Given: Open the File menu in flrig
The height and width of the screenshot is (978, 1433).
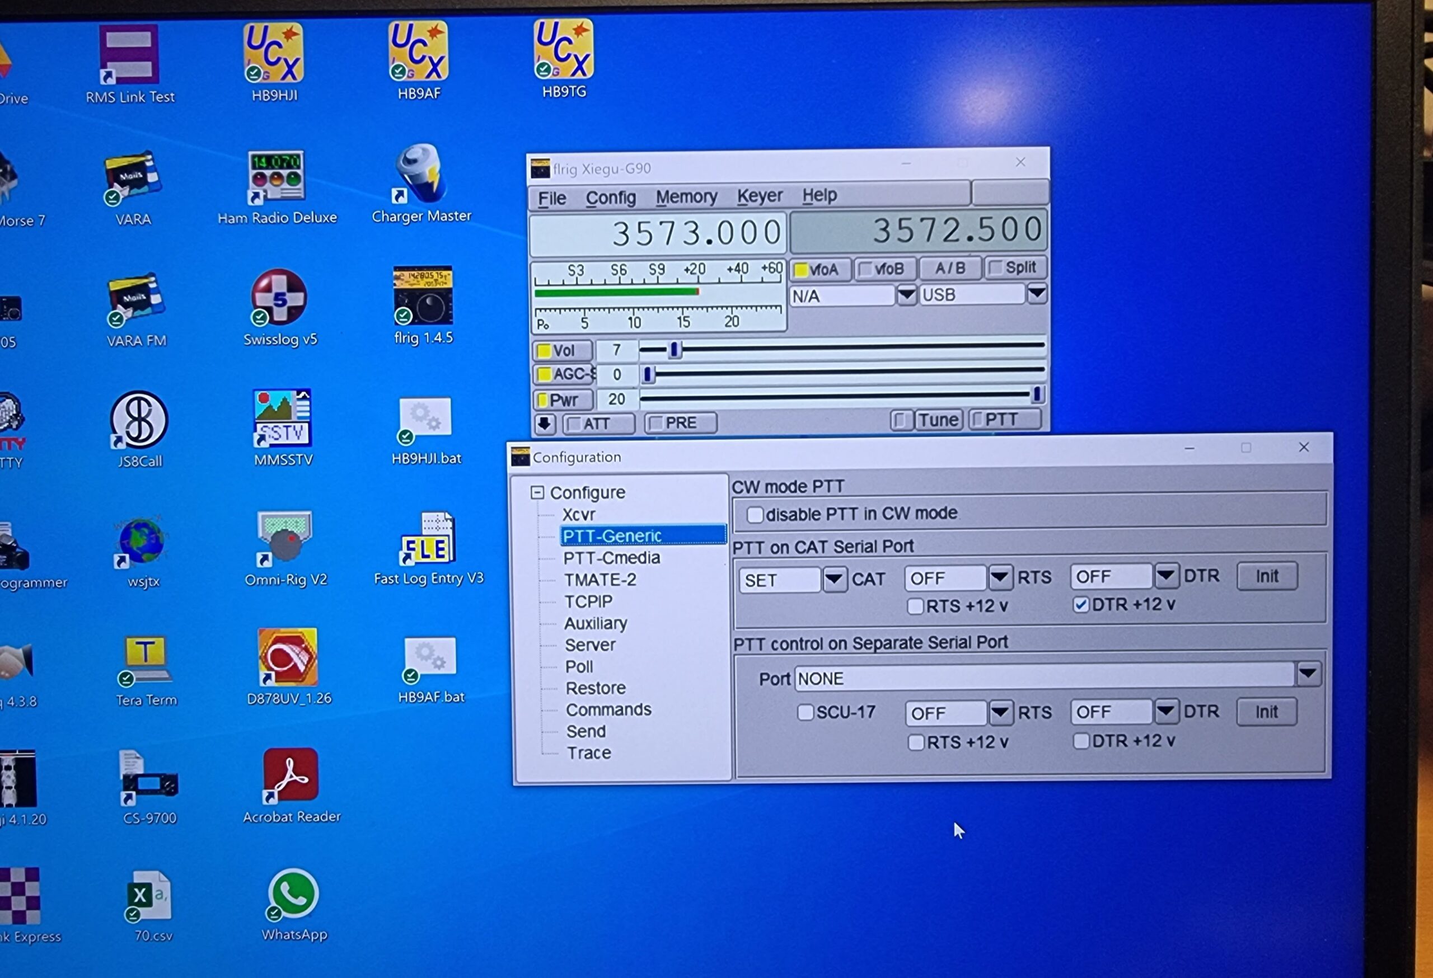Looking at the screenshot, I should [x=552, y=199].
